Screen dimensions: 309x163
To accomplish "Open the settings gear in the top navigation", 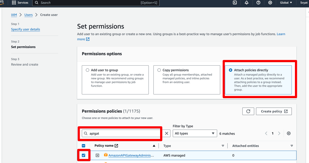I will coord(270,3).
